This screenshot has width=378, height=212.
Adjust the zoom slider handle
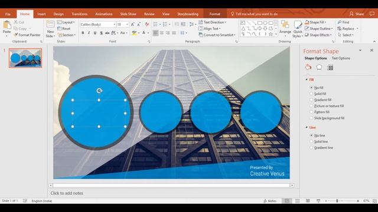[x=337, y=201]
